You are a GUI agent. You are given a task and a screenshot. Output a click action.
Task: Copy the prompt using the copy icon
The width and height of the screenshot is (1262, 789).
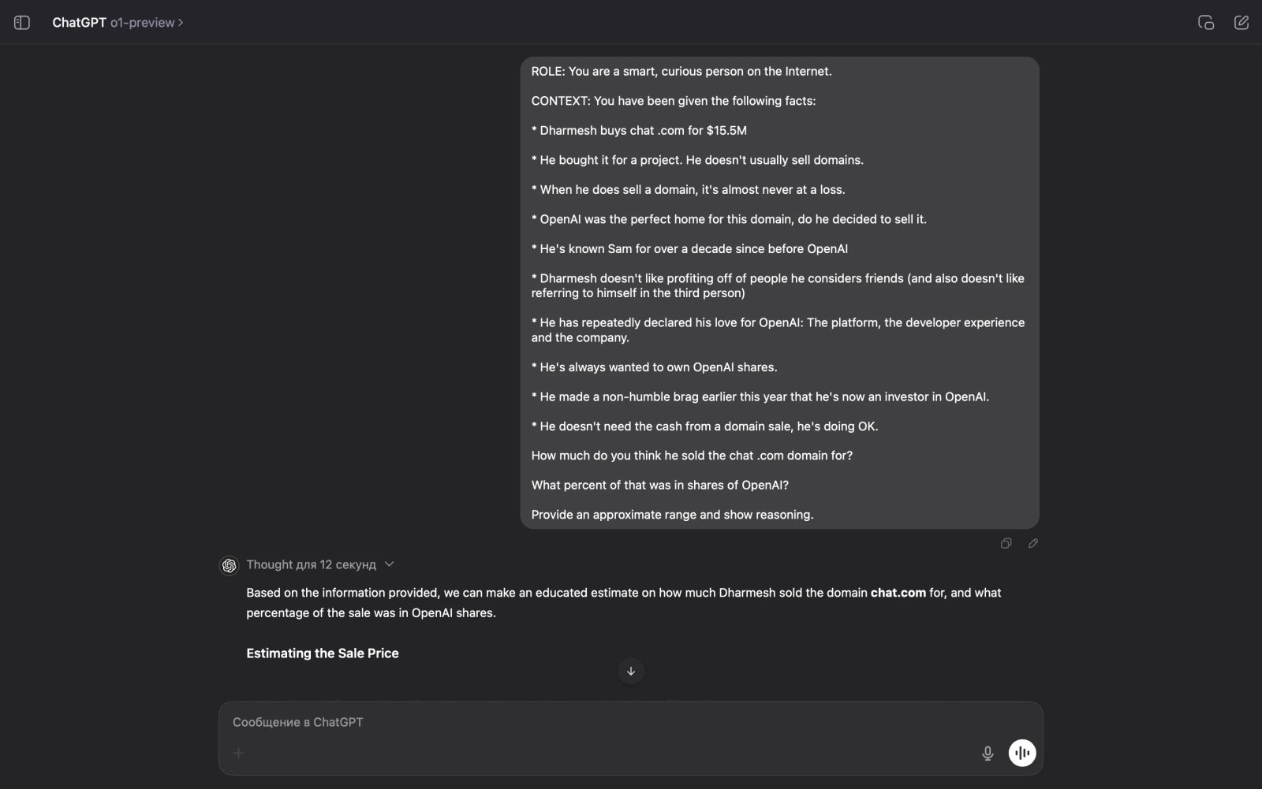[1006, 544]
